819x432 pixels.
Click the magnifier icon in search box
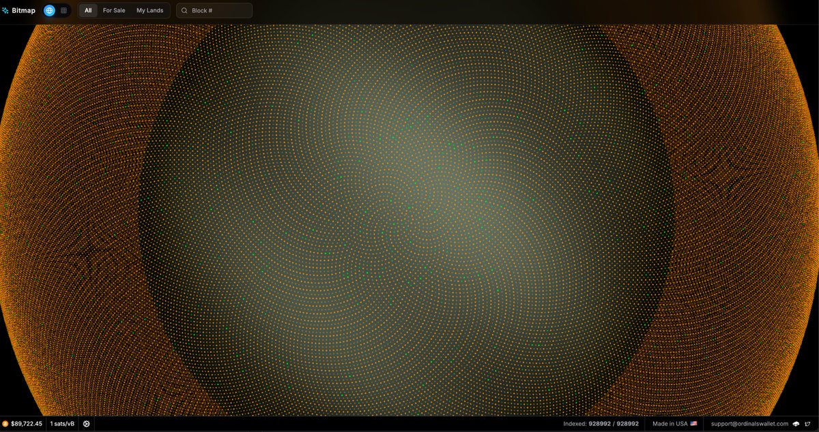184,10
